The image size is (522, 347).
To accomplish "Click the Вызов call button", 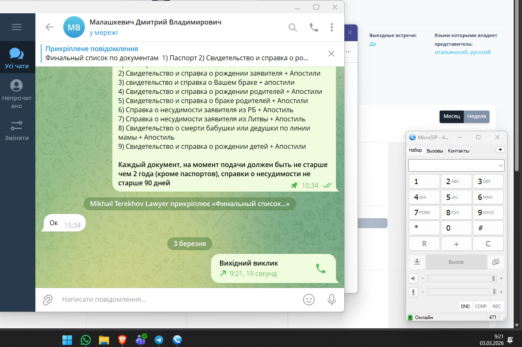I will pos(456,262).
